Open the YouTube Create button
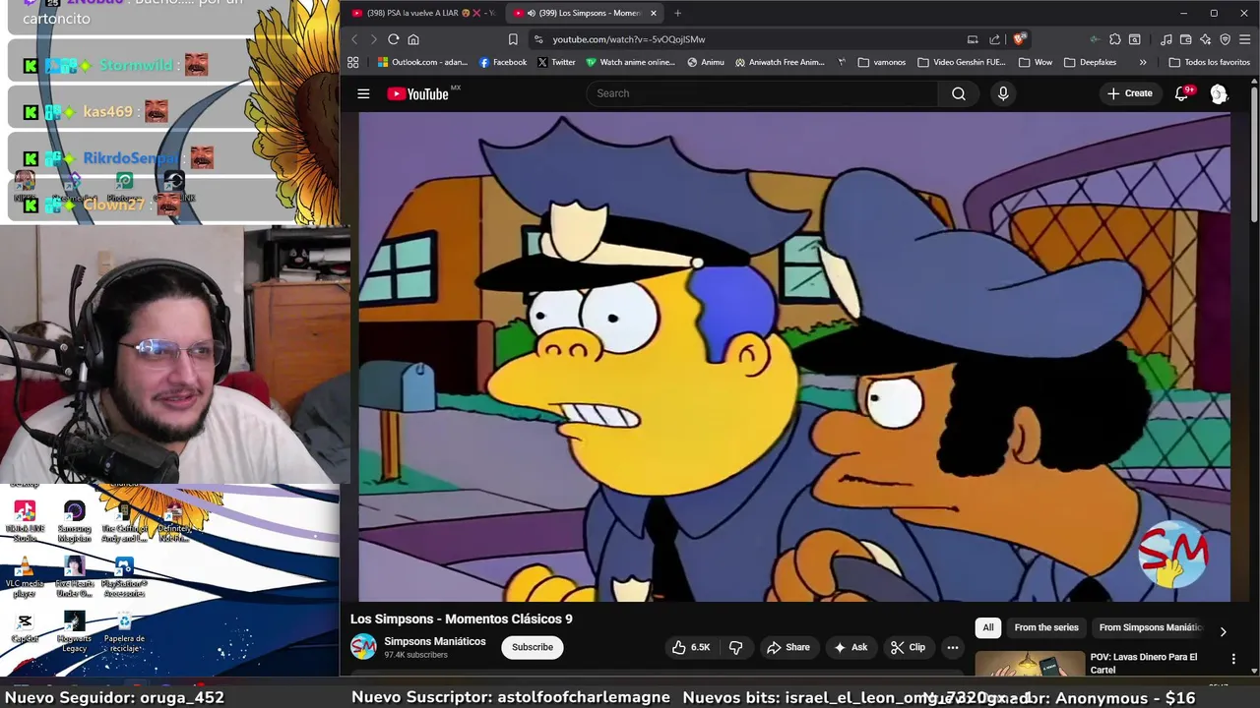The image size is (1260, 708). pos(1129,93)
